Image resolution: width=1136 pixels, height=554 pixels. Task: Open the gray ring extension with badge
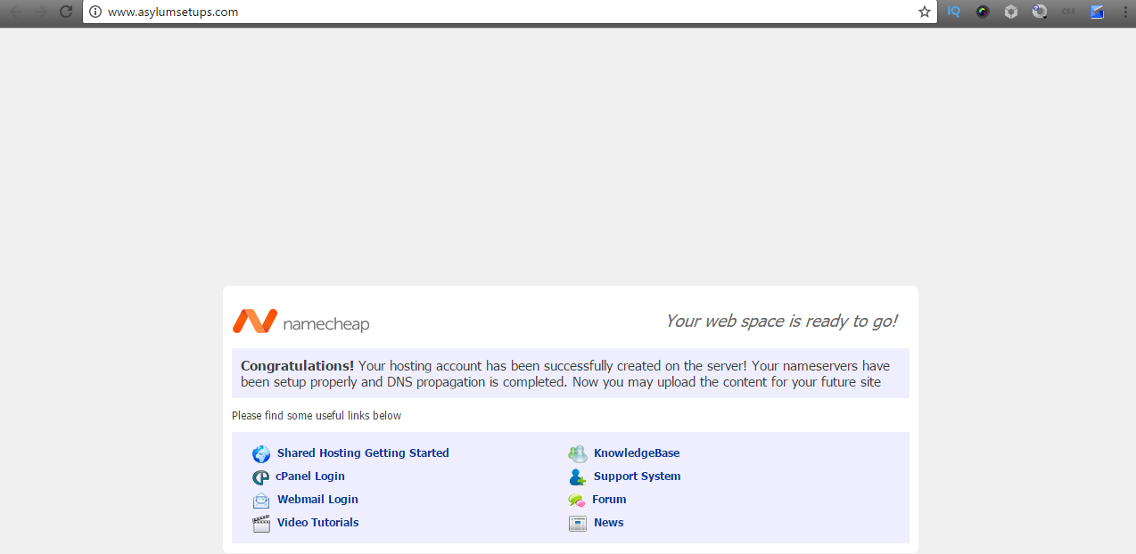coord(1040,12)
